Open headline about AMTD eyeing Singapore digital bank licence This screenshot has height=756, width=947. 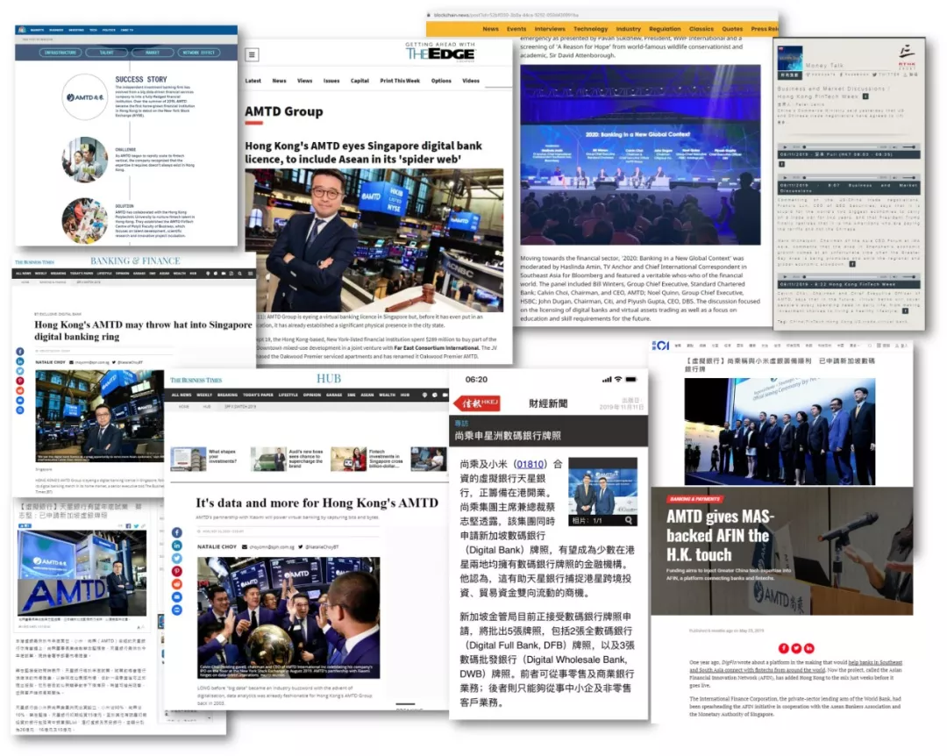364,153
